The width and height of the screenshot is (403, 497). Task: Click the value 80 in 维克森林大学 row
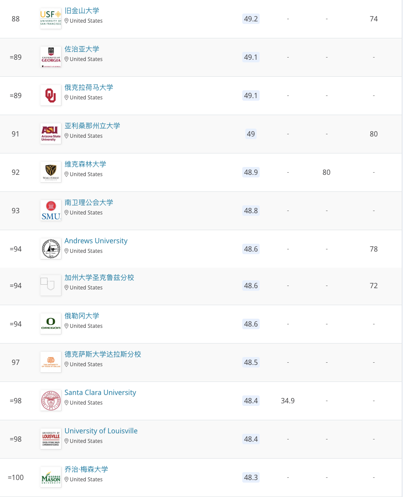click(326, 173)
